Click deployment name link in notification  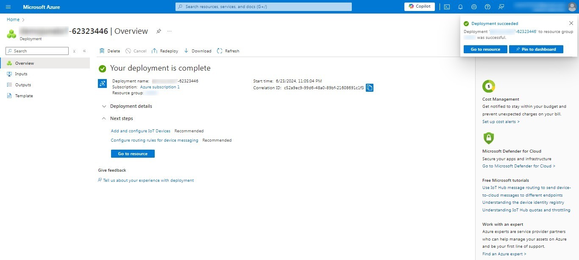[514, 32]
